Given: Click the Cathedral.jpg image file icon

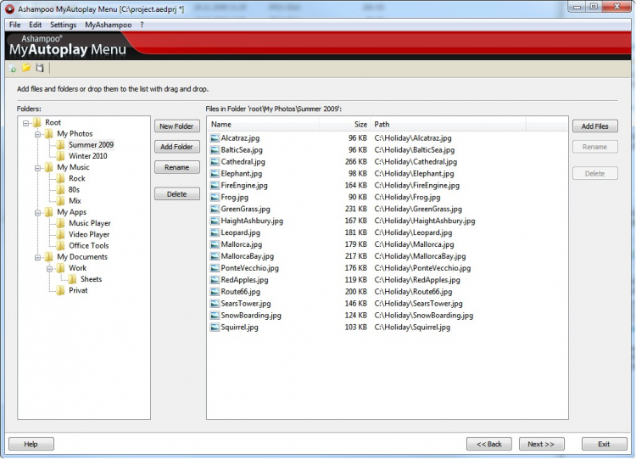Looking at the screenshot, I should click(215, 161).
